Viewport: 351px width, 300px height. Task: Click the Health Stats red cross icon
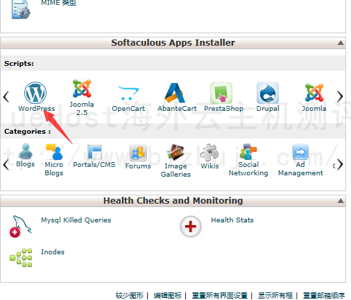(x=191, y=227)
